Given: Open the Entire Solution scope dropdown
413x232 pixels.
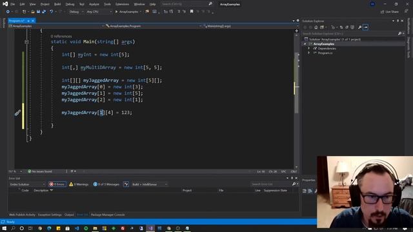Looking at the screenshot, I should click(x=27, y=184).
